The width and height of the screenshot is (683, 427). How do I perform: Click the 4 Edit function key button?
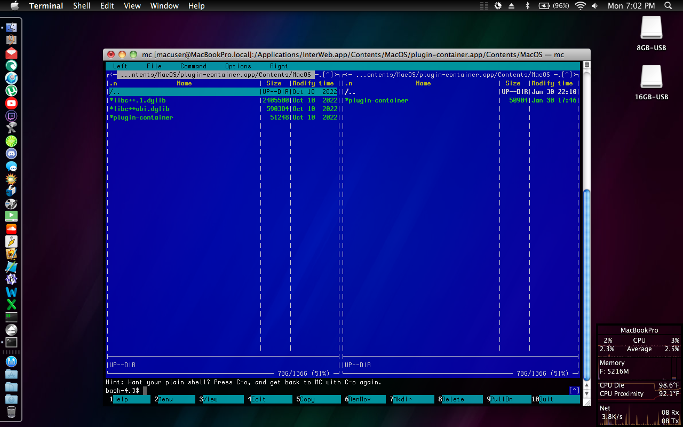coord(270,399)
